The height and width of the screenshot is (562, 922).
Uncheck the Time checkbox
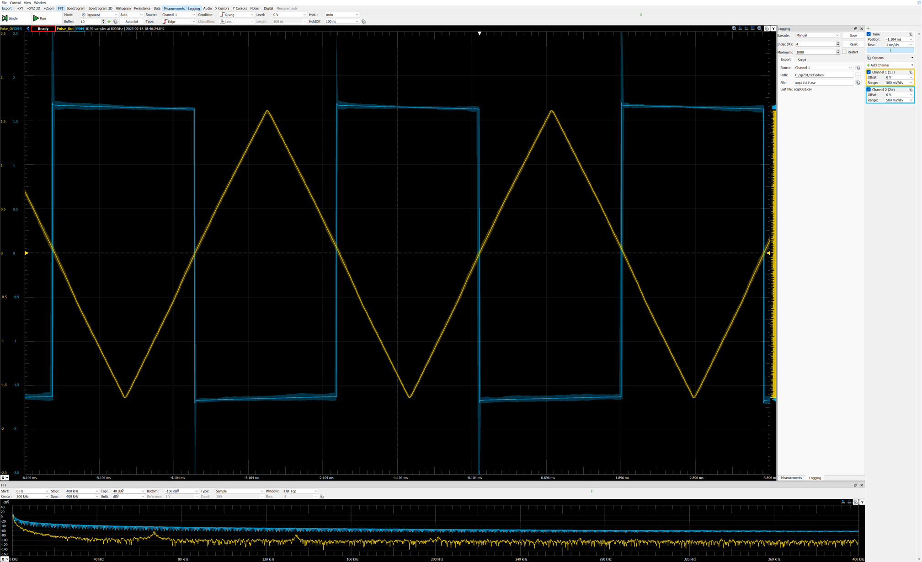click(869, 34)
